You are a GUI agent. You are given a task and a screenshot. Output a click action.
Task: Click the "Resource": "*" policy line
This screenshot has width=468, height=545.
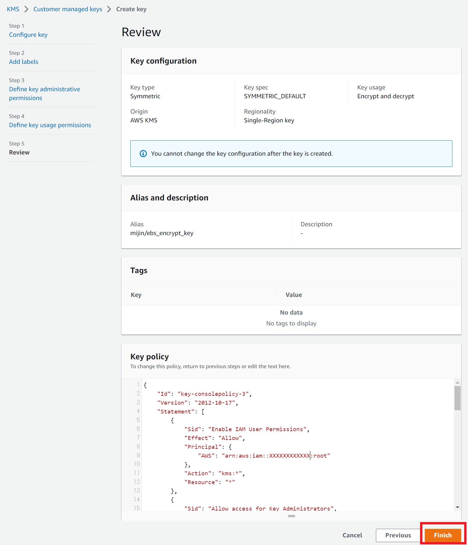point(210,482)
